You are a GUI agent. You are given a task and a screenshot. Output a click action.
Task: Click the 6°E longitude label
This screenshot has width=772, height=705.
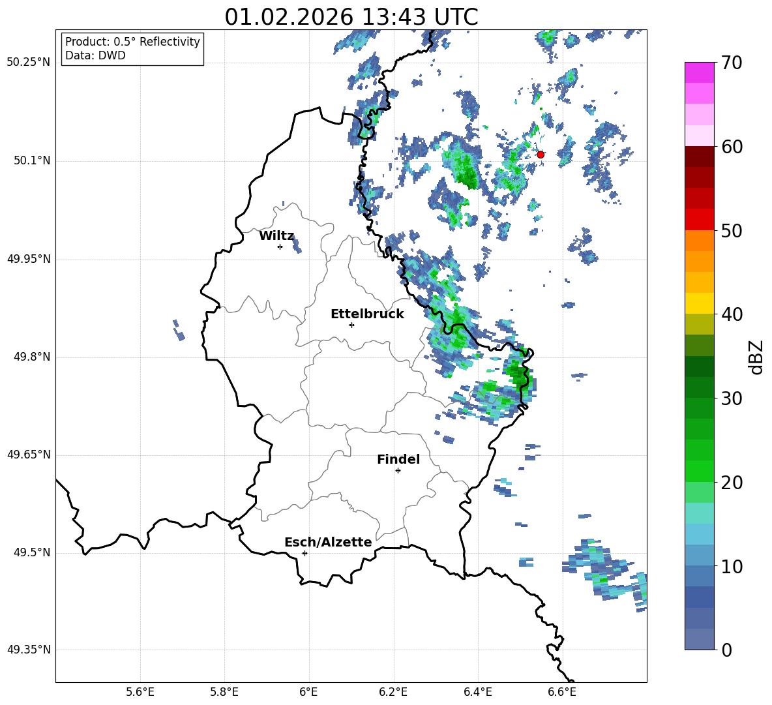pos(308,692)
